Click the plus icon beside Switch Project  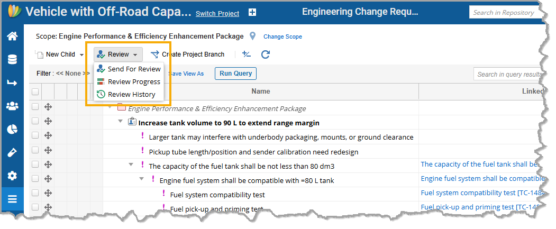(x=252, y=13)
